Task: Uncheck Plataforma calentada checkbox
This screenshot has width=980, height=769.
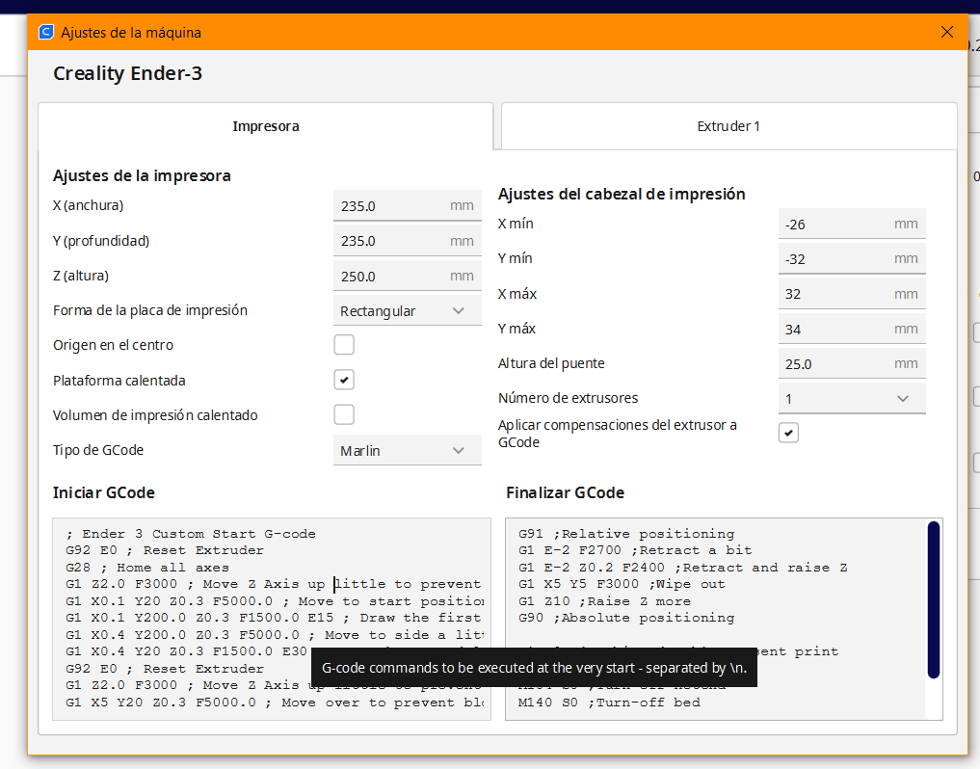Action: (344, 380)
